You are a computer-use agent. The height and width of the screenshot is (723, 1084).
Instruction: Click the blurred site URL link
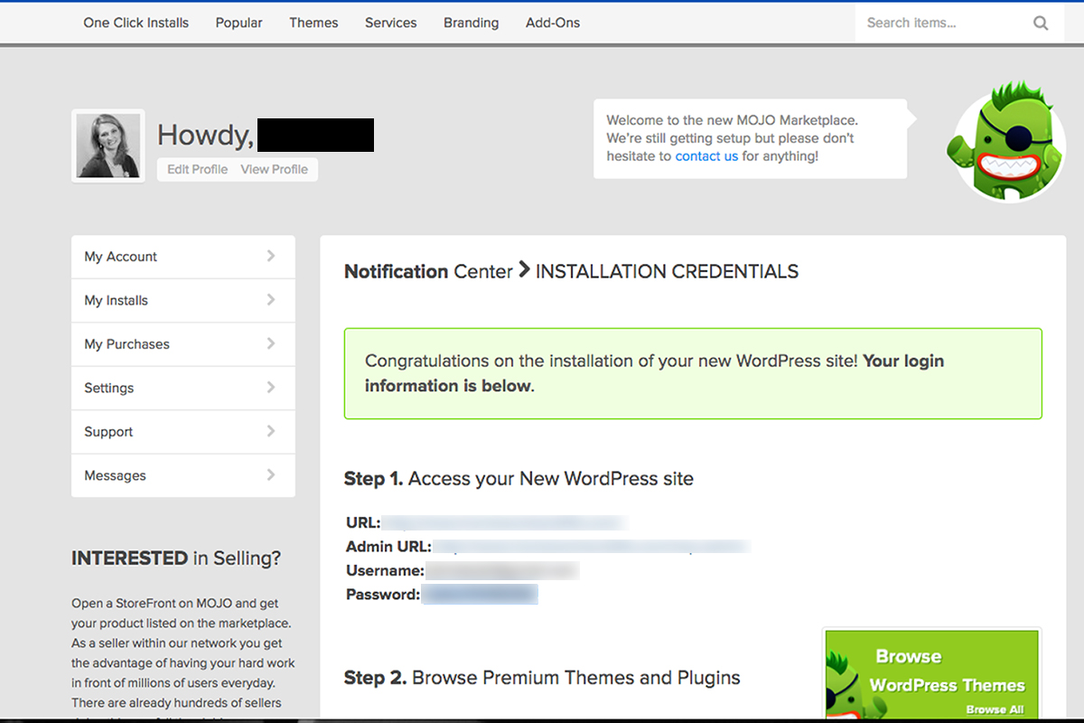click(x=504, y=522)
